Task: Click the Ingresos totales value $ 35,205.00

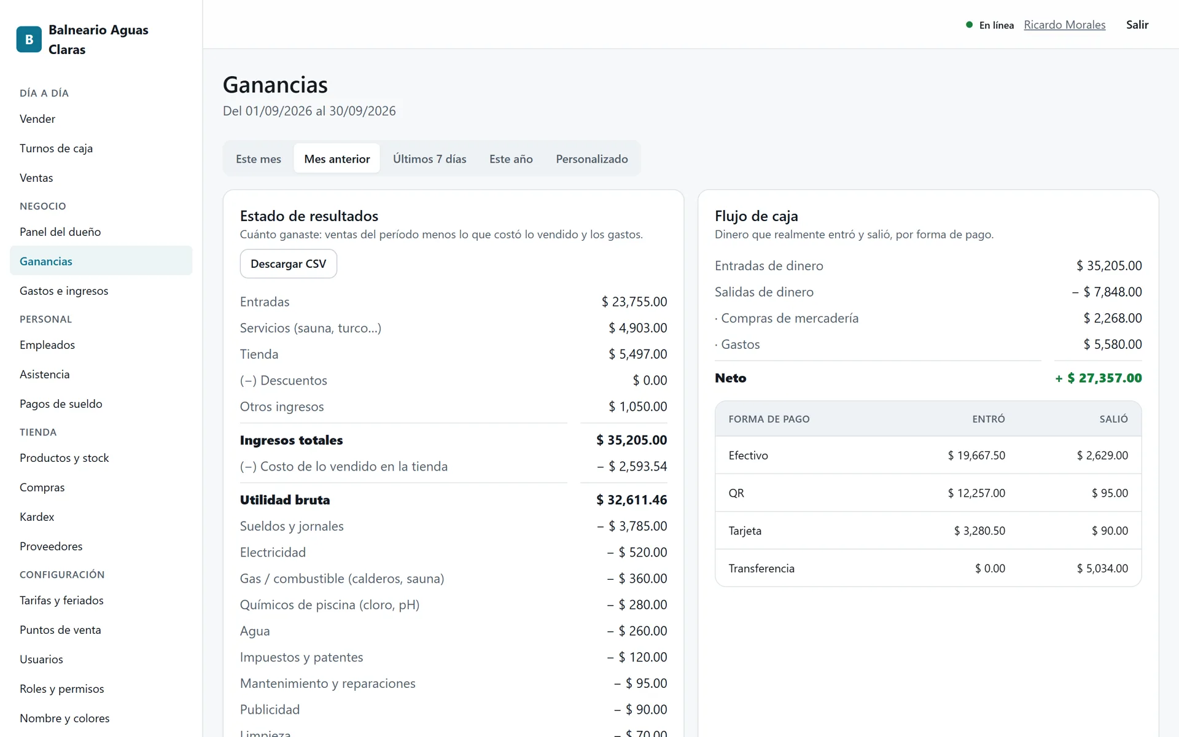Action: (x=631, y=440)
